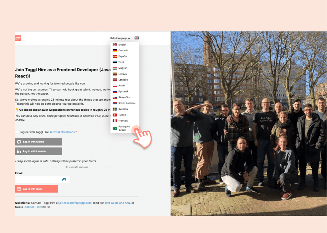The height and width of the screenshot is (233, 327).
Task: Open the Terms & Conditions link
Action: (62, 132)
